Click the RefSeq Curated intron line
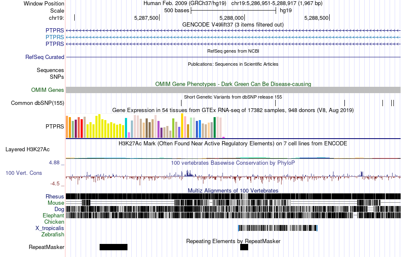This screenshot has height=257, width=401. click(x=233, y=57)
